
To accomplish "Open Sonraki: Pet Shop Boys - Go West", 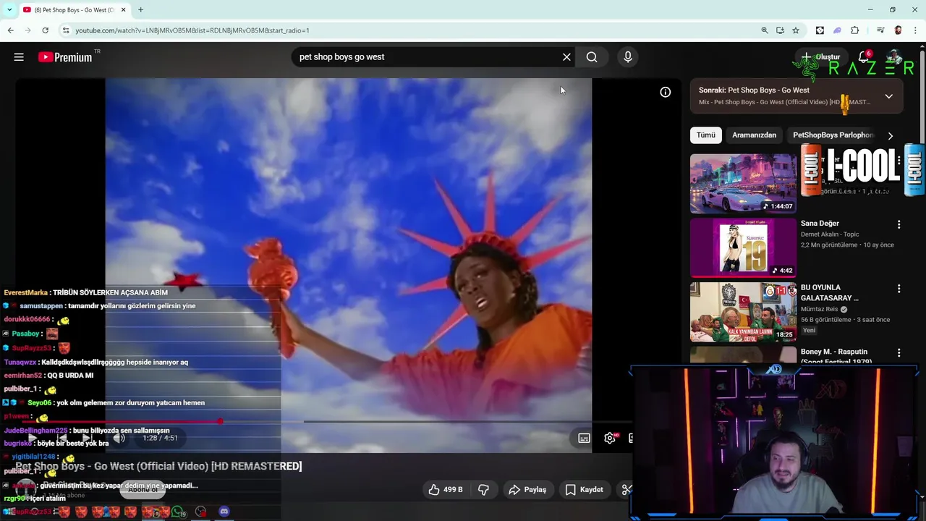I will click(754, 90).
